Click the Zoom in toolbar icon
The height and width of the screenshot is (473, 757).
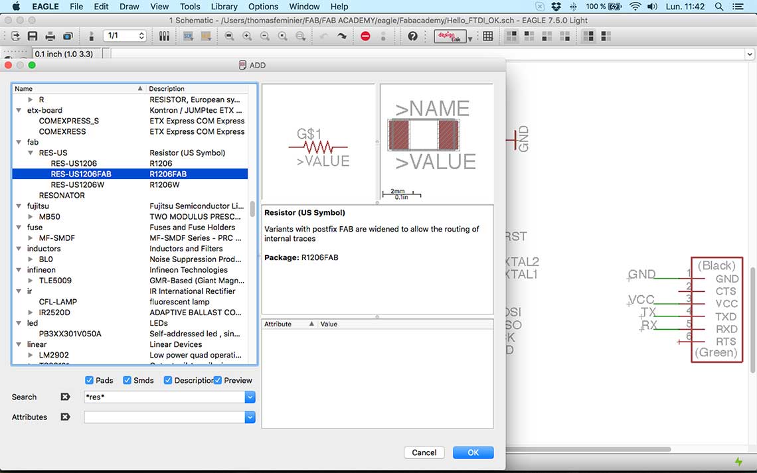click(x=247, y=36)
